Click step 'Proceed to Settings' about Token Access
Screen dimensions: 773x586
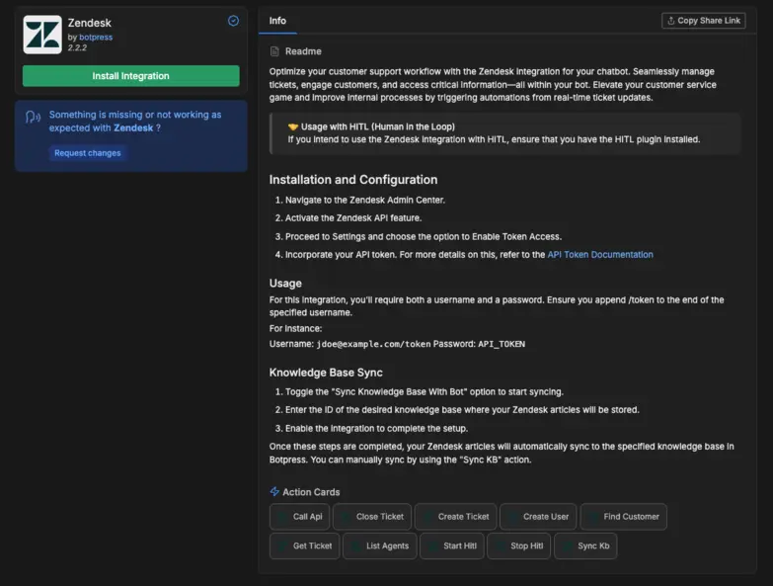pos(424,236)
